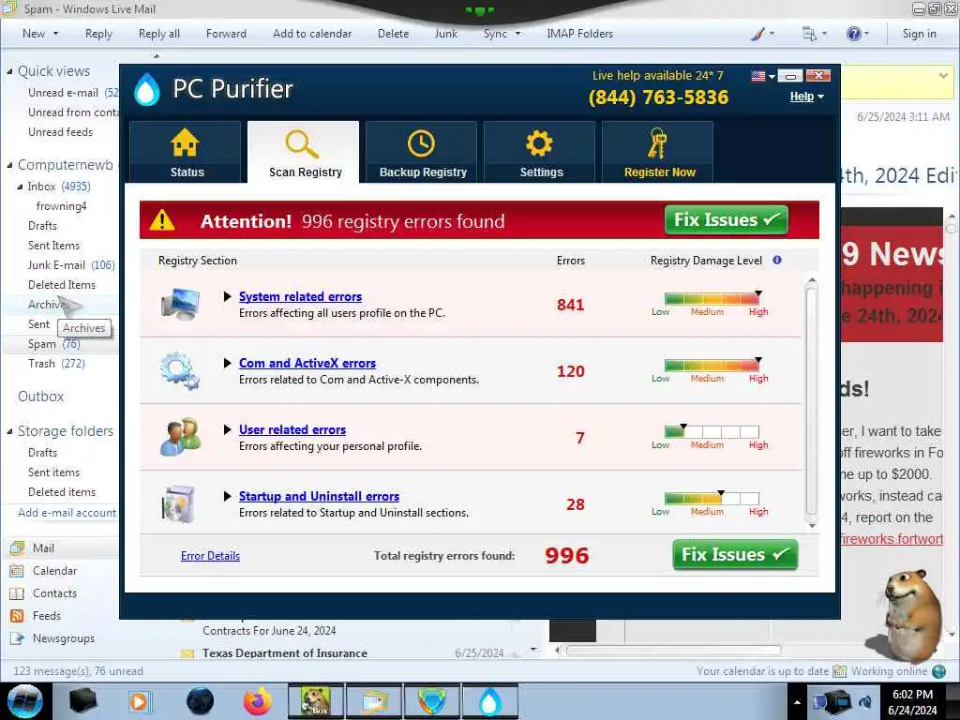Click Forward in Live Mail toolbar
This screenshot has height=720, width=960.
pos(226,34)
